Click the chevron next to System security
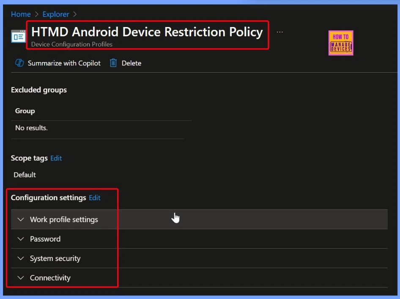 21,258
